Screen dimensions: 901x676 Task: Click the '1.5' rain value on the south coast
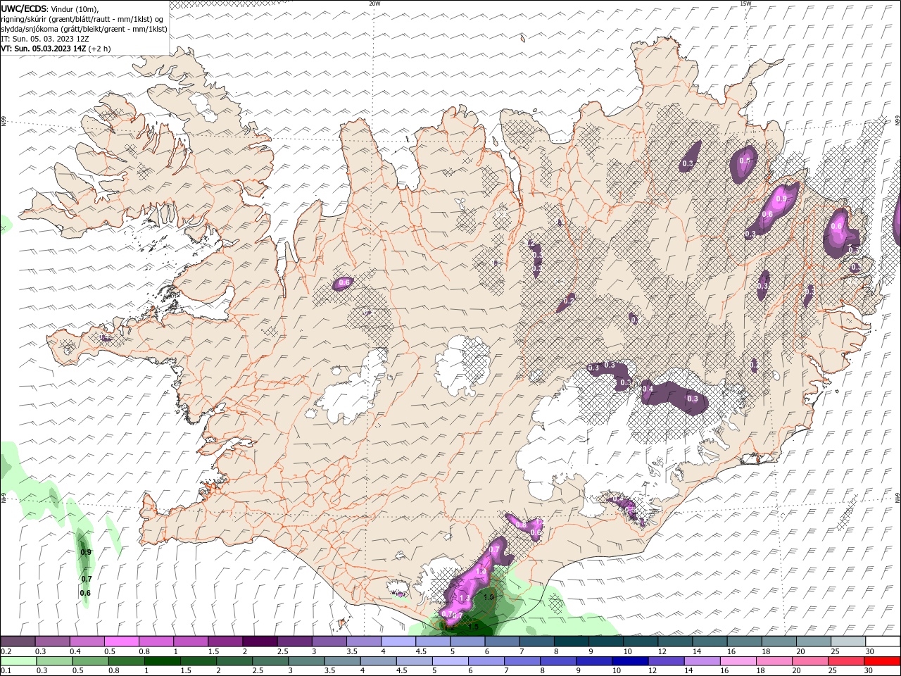[x=473, y=627]
